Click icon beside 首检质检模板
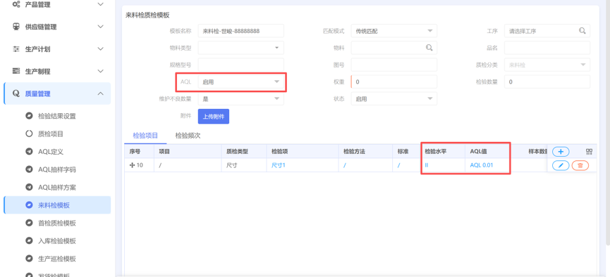The width and height of the screenshot is (610, 277). [29, 223]
